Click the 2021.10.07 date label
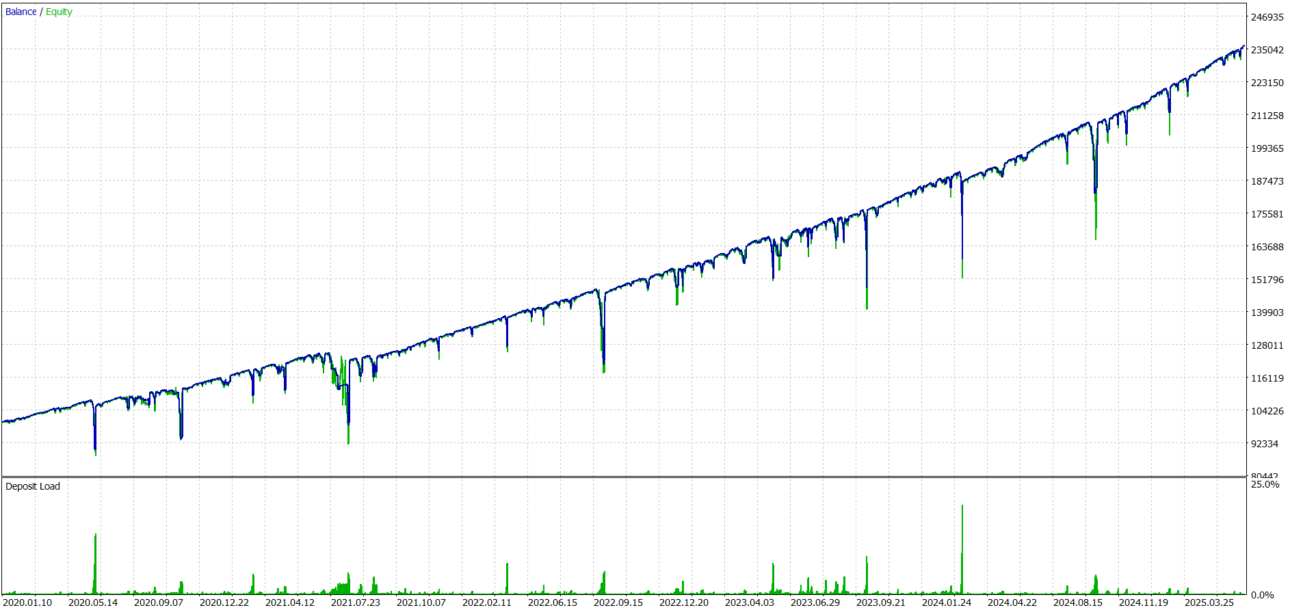This screenshot has height=610, width=1290. 421,602
